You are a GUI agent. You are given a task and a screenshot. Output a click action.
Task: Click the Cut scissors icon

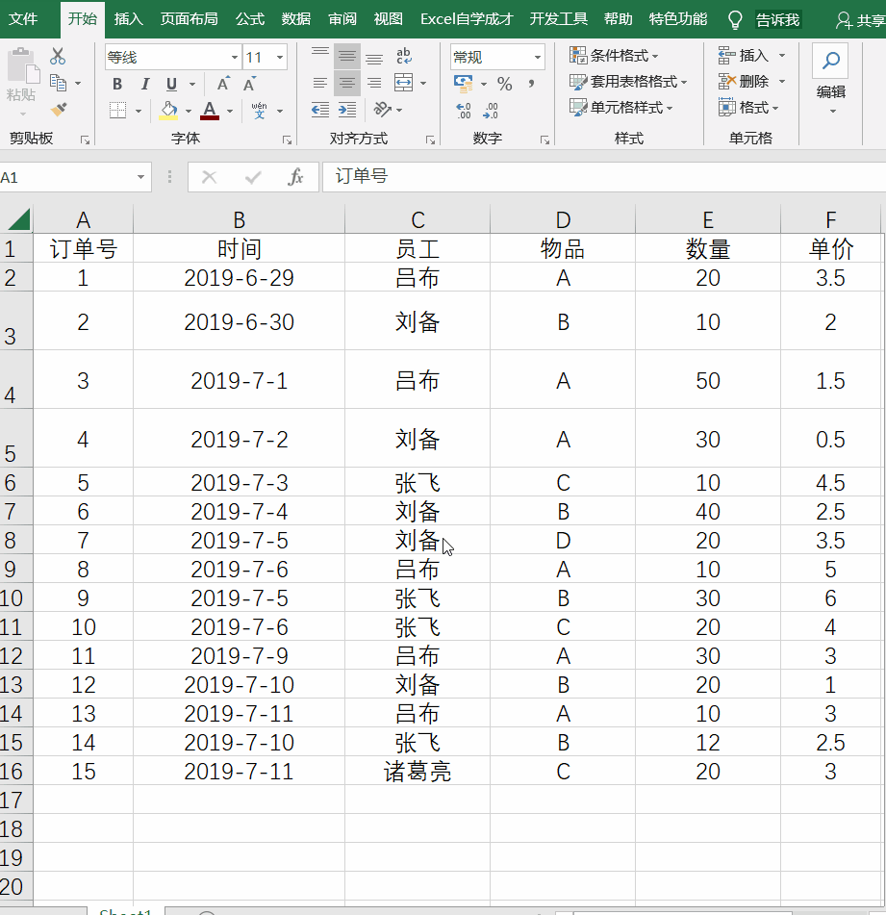click(x=57, y=57)
